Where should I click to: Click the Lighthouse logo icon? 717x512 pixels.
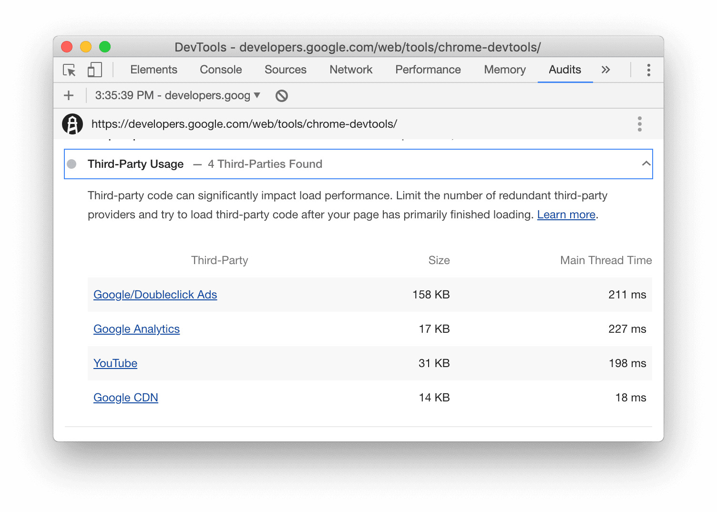[x=72, y=123]
